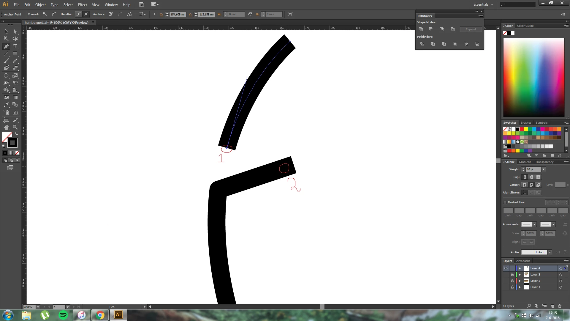Viewport: 570px width, 321px height.
Task: Select the Rectangle tool
Action: (15, 54)
